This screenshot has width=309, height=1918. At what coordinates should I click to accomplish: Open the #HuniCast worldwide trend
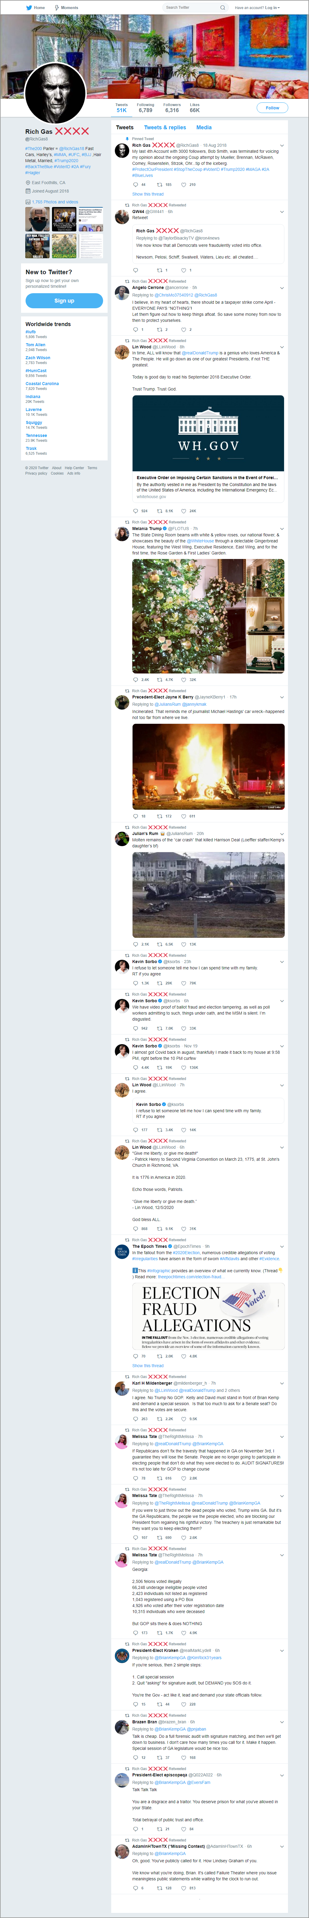click(36, 370)
